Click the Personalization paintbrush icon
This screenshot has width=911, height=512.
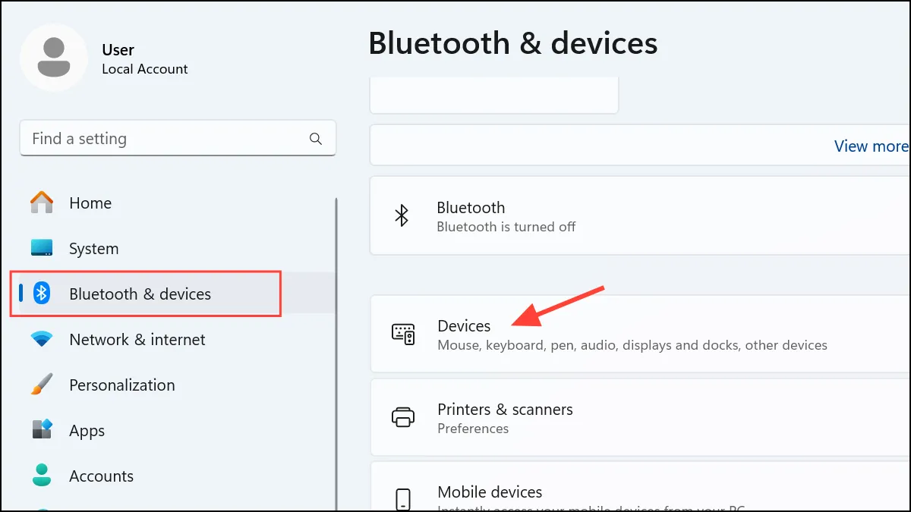[x=42, y=384]
